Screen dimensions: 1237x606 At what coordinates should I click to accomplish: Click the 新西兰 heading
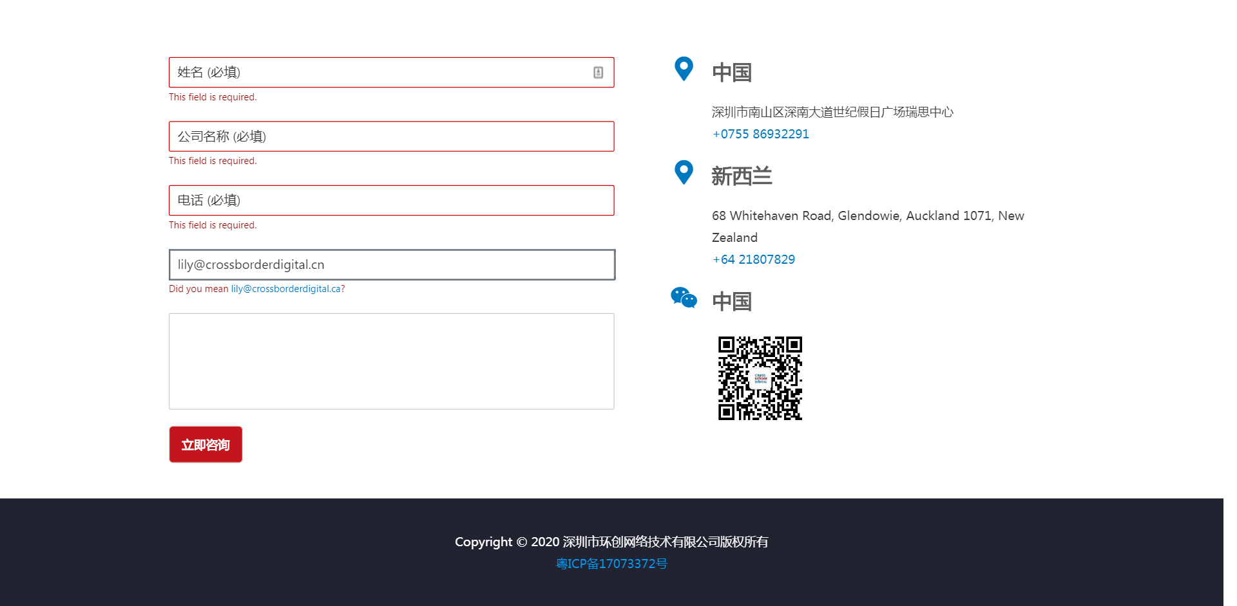point(742,176)
